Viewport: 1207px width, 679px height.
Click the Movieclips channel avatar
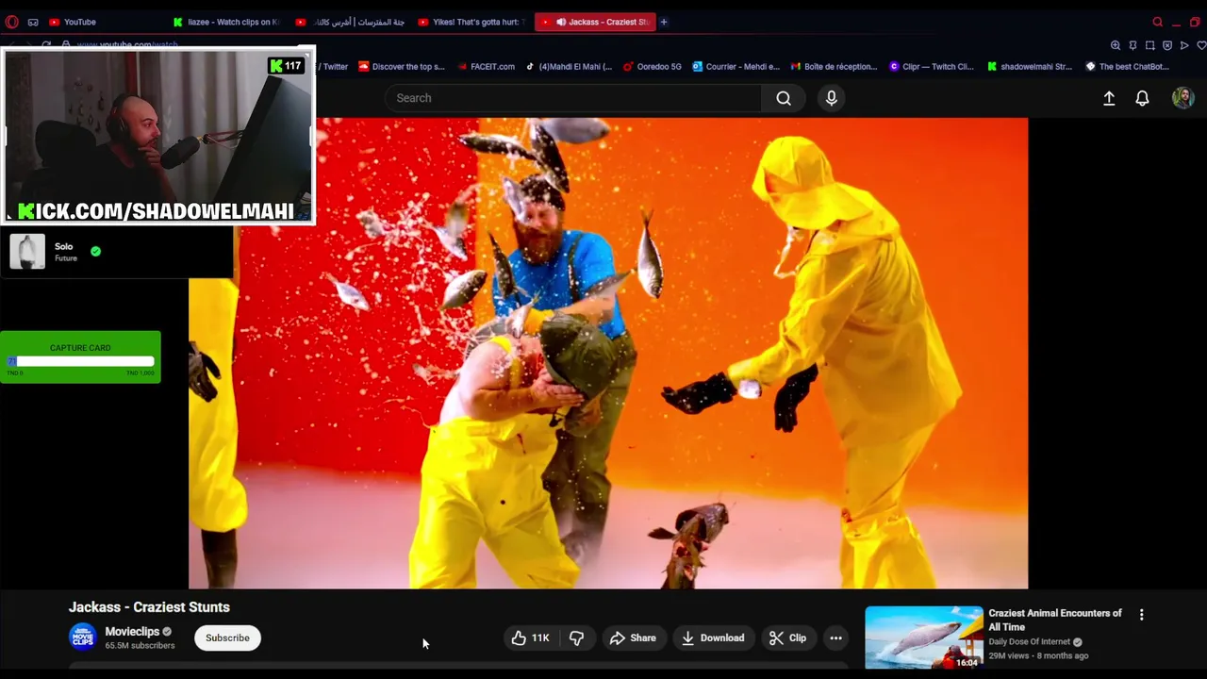(x=83, y=638)
